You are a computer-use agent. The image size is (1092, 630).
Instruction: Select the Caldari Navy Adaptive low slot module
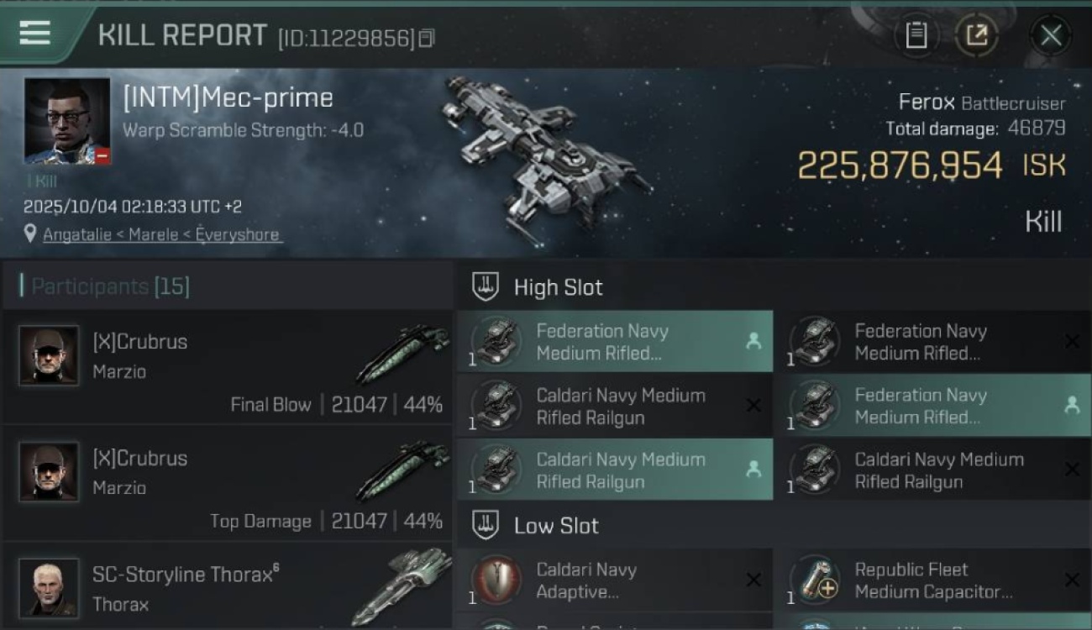614,580
